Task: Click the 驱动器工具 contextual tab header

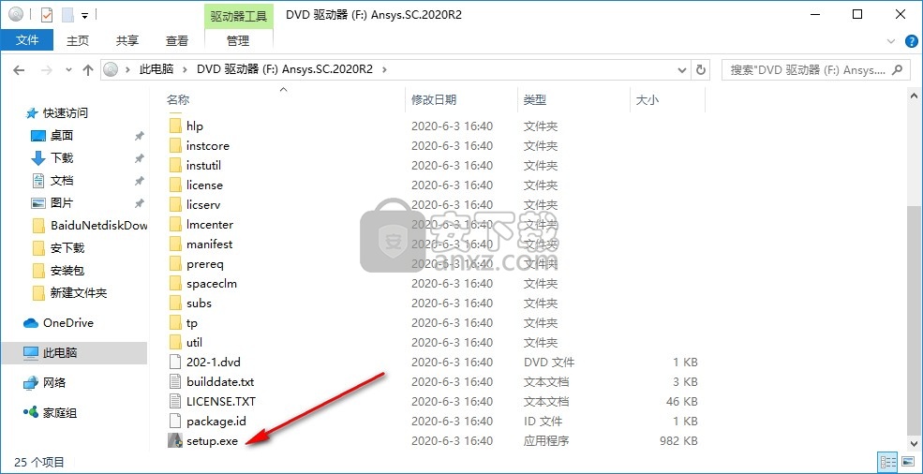Action: [x=238, y=15]
